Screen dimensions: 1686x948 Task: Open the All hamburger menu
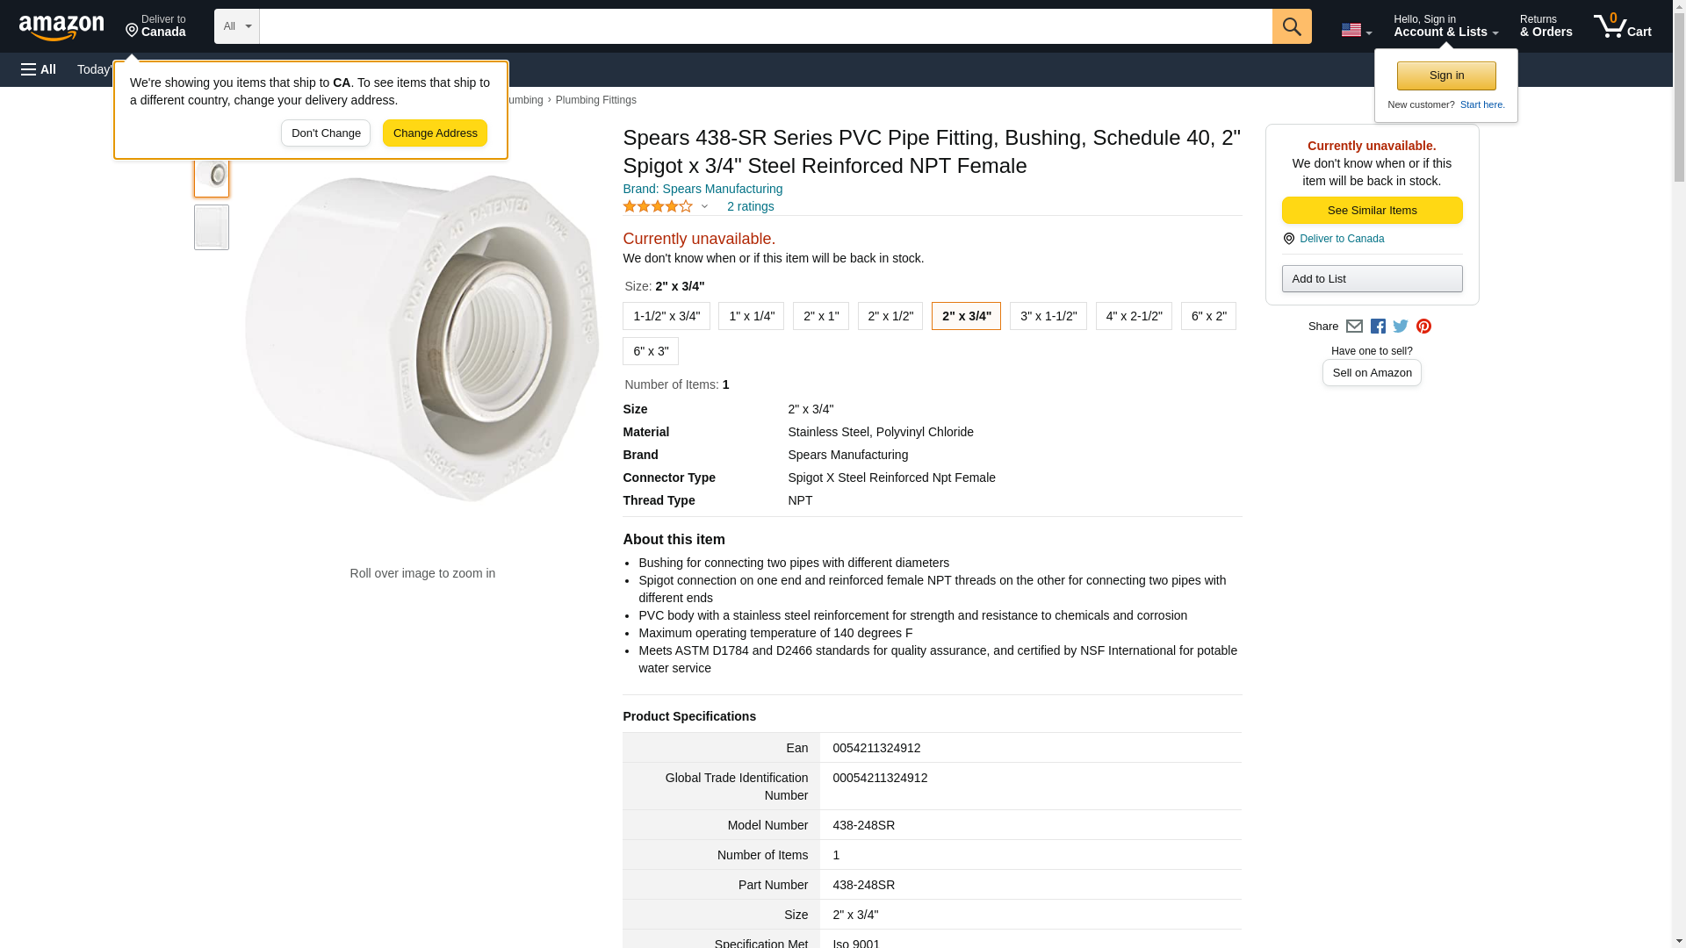39,69
